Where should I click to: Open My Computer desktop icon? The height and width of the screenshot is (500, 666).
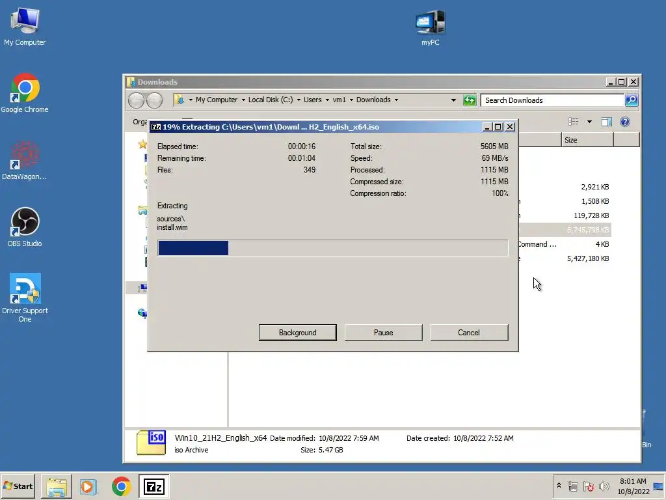tap(25, 26)
